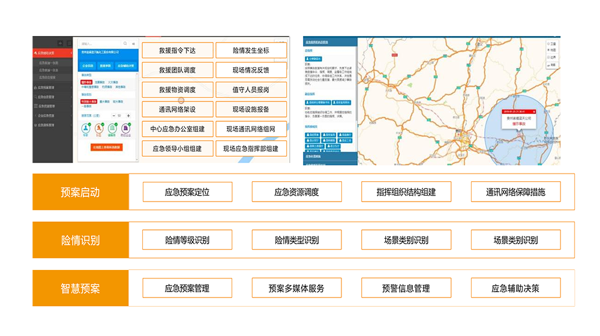600x336 pixels.
Task: Increase search range with plus stepper
Action: (128, 115)
